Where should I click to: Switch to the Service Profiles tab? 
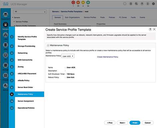tap(90, 17)
